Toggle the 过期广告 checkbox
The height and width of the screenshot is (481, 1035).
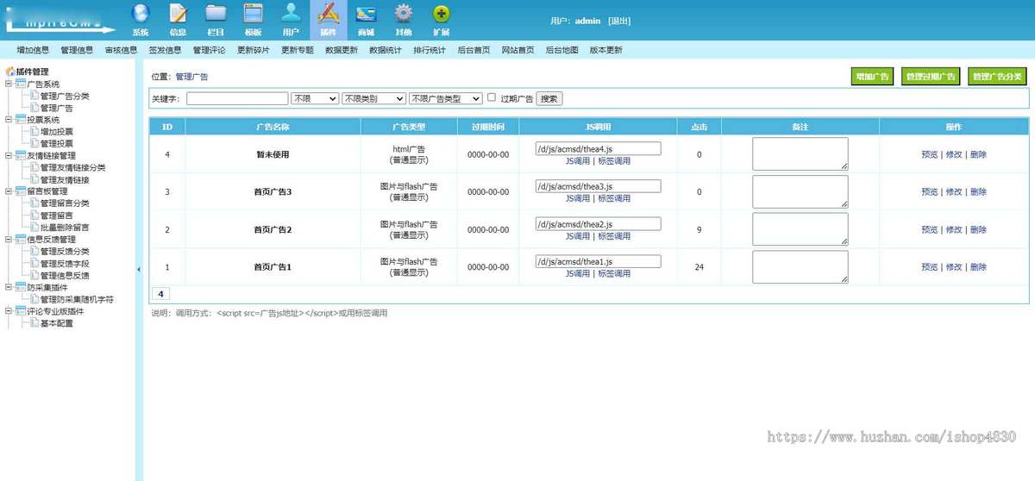point(492,97)
